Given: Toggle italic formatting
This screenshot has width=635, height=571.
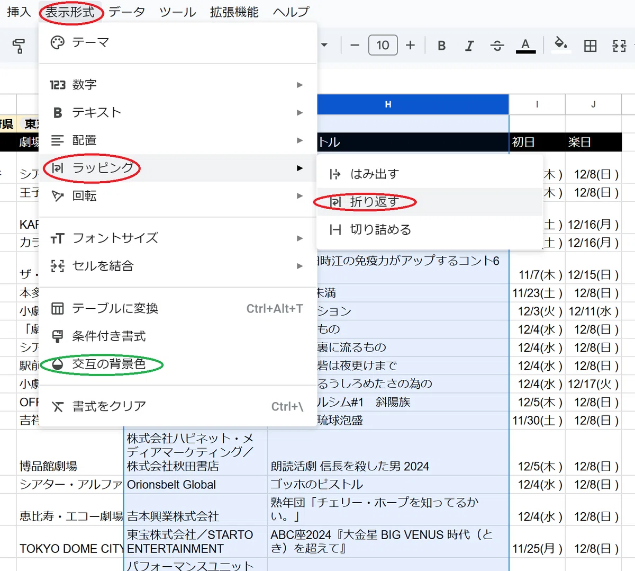Looking at the screenshot, I should pos(469,46).
